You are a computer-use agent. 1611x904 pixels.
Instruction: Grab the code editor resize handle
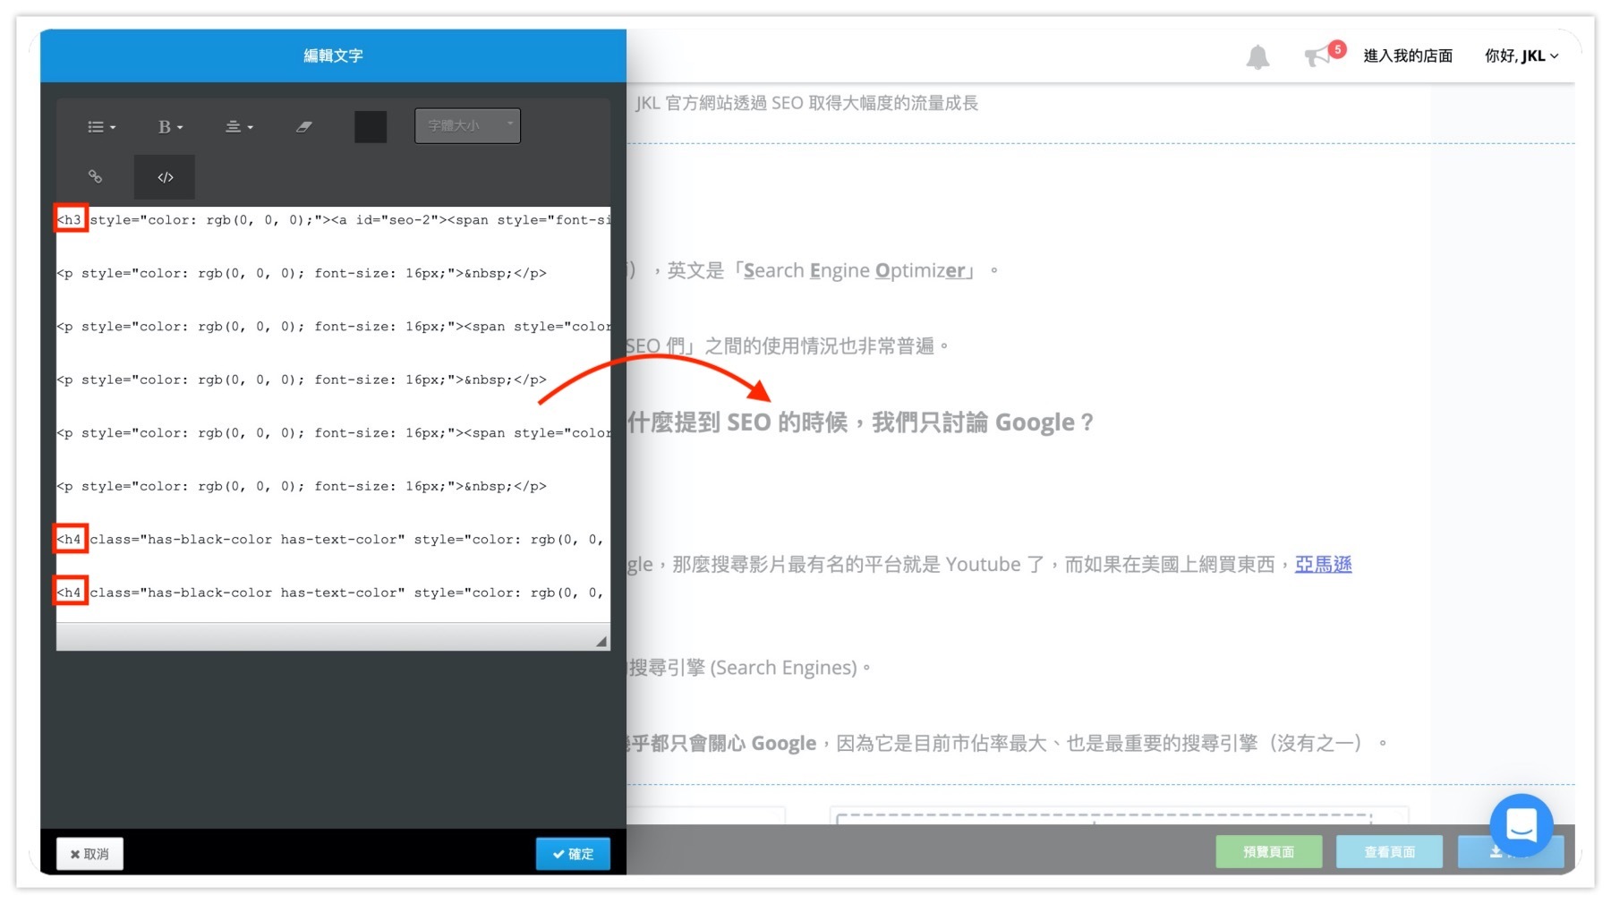[x=601, y=641]
